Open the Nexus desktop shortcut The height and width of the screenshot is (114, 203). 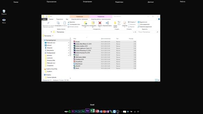[x=4, y=20]
